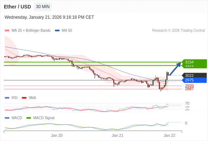Click the MA 50 blue legend swatch
Image resolution: width=208 pixels, height=141 pixels.
[57, 31]
